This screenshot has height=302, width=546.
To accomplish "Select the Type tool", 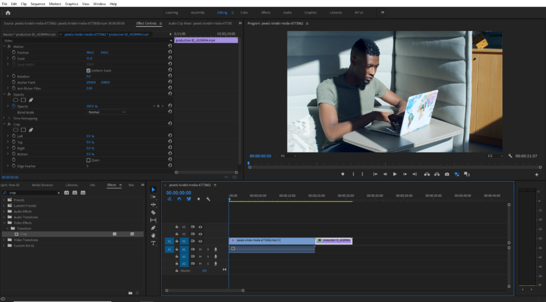I will point(154,243).
